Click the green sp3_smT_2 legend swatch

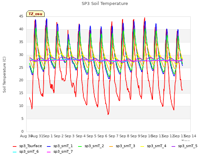(x=80, y=146)
